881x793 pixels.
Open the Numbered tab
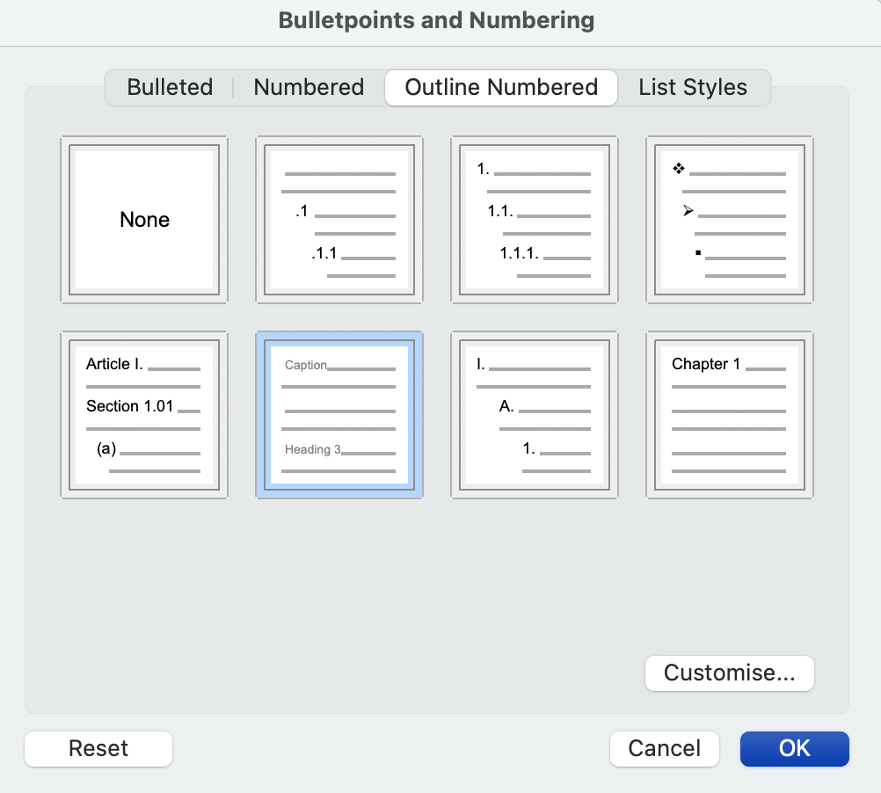coord(309,88)
